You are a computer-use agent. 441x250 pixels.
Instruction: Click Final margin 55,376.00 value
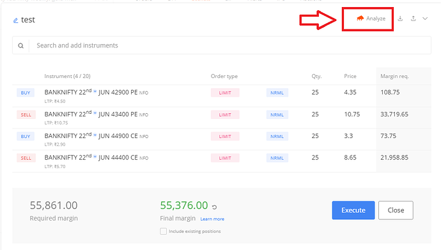tap(184, 206)
